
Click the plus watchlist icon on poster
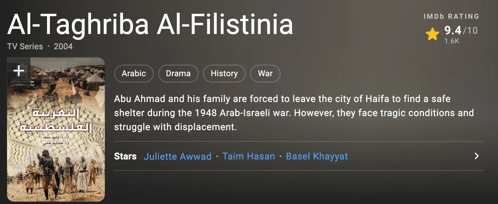pyautogui.click(x=19, y=70)
